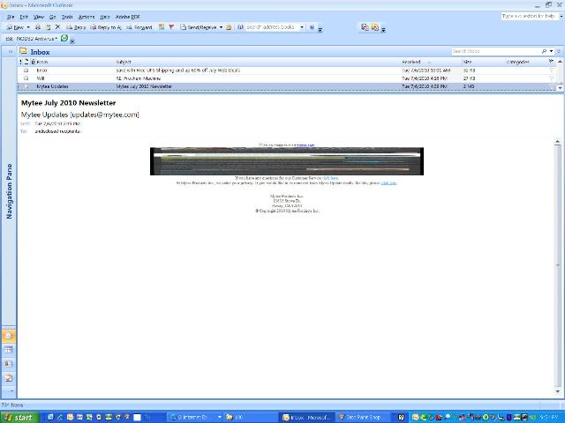565x423 pixels.
Task: Click the Search address books field
Action: (272, 27)
